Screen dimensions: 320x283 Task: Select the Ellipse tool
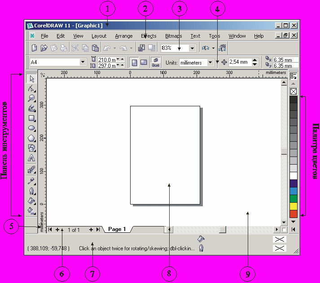point(31,128)
